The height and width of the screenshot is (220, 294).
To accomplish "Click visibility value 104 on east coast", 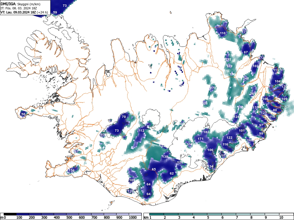I will coord(278,81).
